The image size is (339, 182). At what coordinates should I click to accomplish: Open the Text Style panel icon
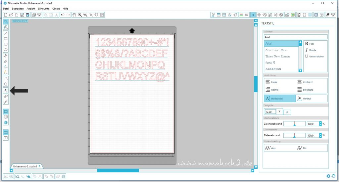coord(253,15)
